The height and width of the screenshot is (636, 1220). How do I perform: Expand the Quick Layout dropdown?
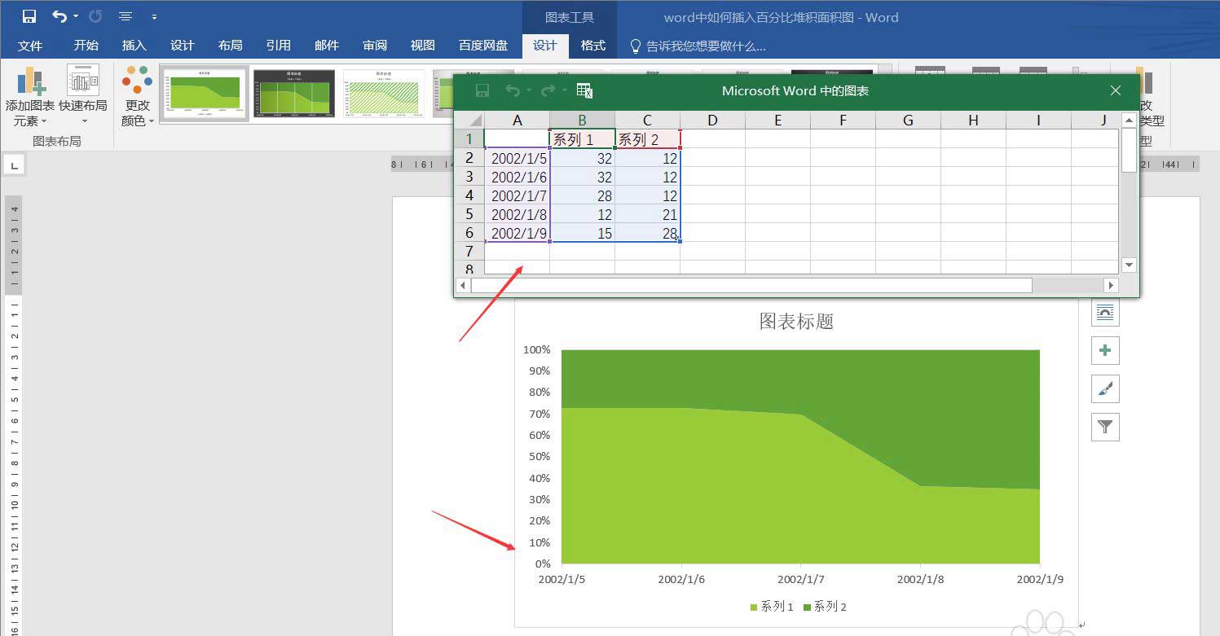click(x=83, y=98)
